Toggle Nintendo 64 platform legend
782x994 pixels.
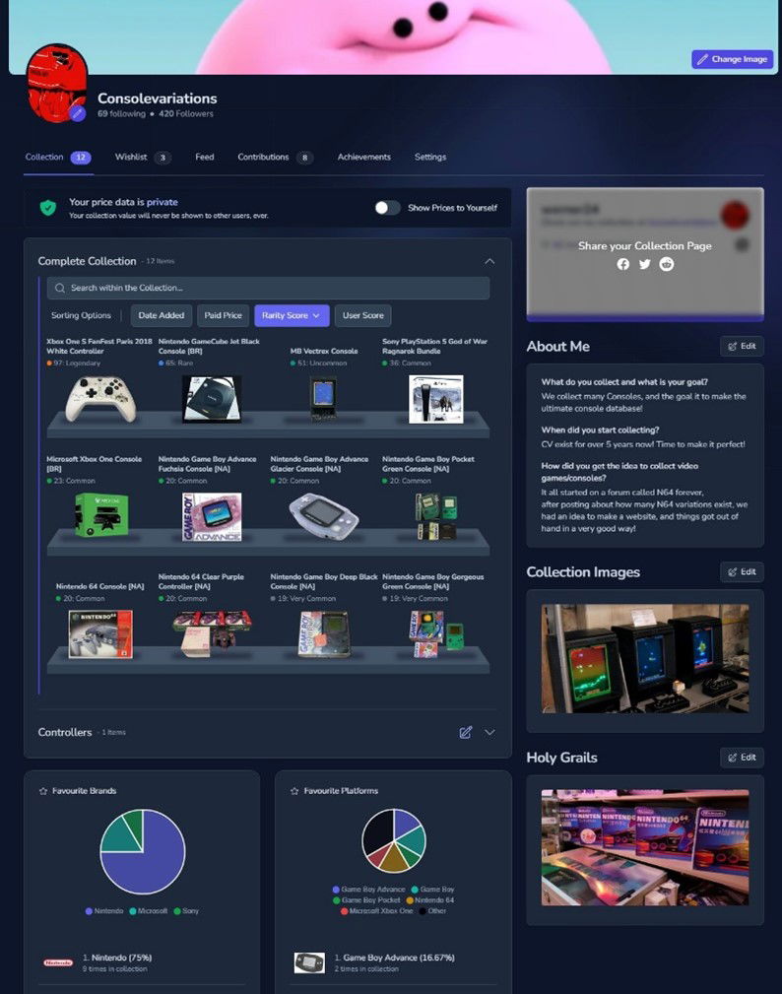(430, 900)
